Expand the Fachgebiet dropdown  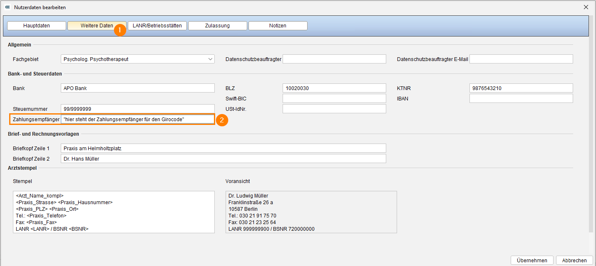coord(138,59)
